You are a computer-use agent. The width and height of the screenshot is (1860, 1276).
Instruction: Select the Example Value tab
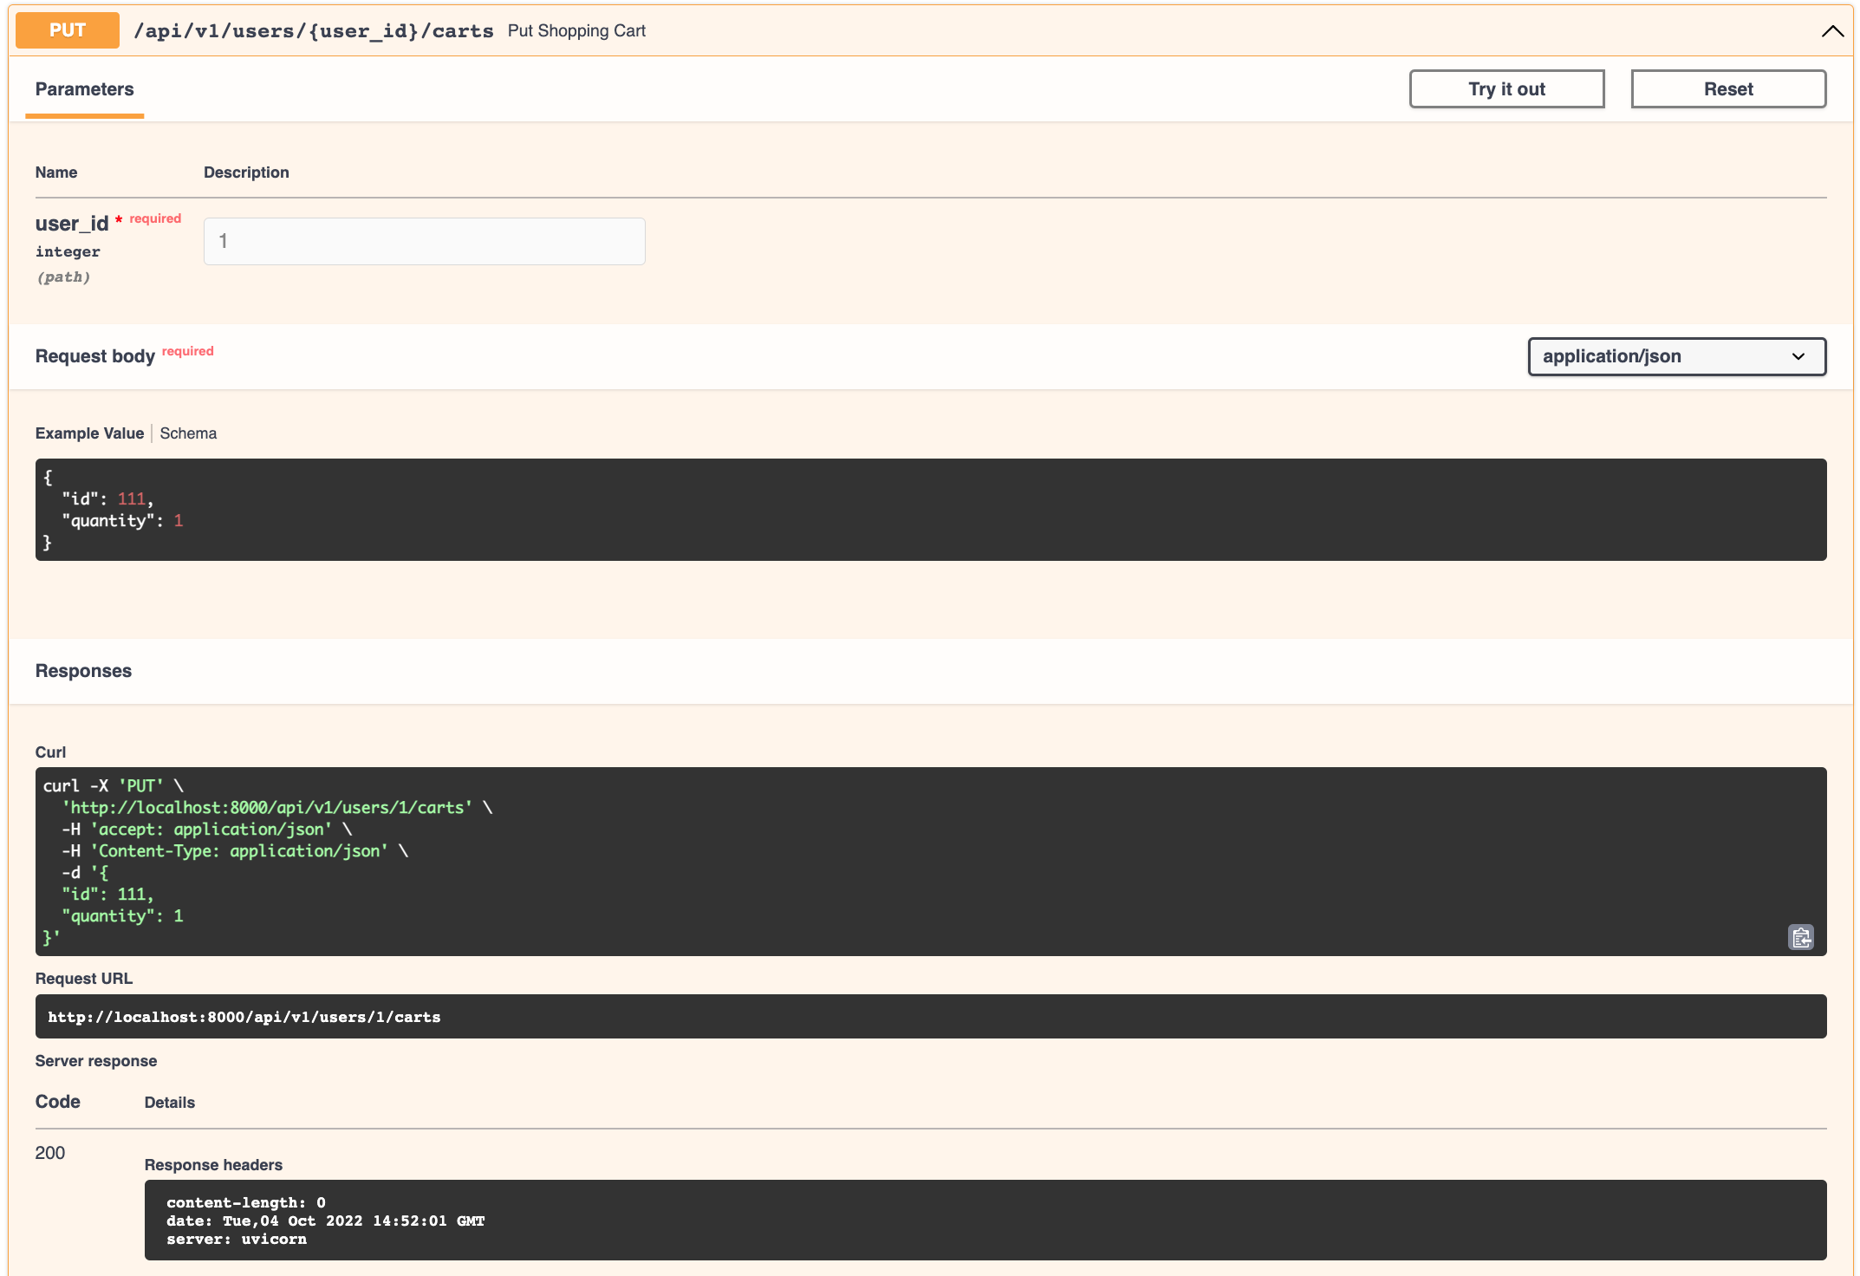[x=89, y=433]
